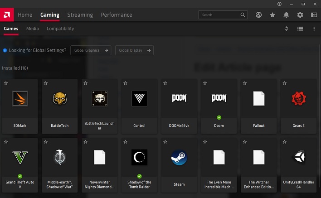Click the Gears 5 title text

tap(298, 126)
